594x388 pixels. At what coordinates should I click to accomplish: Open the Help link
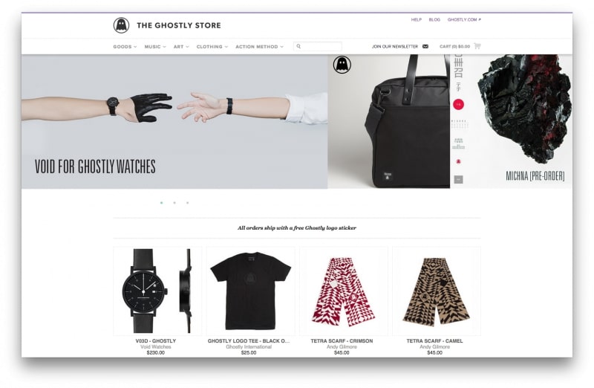[417, 20]
